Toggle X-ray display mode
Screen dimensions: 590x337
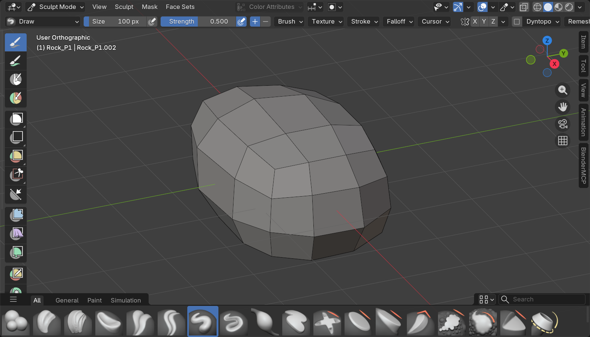(x=524, y=7)
